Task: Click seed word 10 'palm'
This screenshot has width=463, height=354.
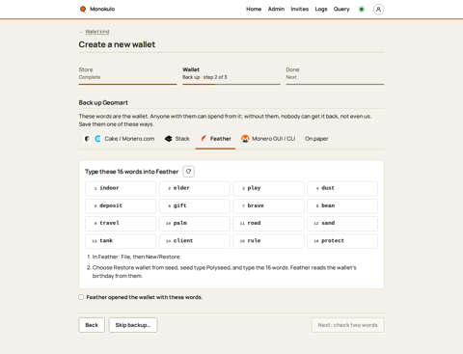Action: (x=195, y=223)
